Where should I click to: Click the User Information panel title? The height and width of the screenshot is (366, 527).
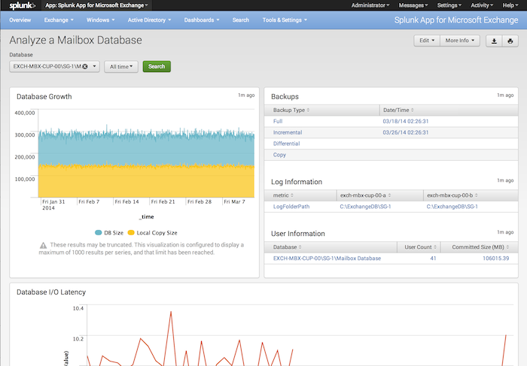point(298,234)
